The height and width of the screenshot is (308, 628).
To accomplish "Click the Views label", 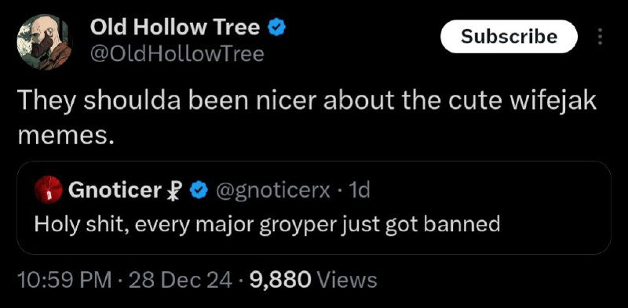I will 347,280.
